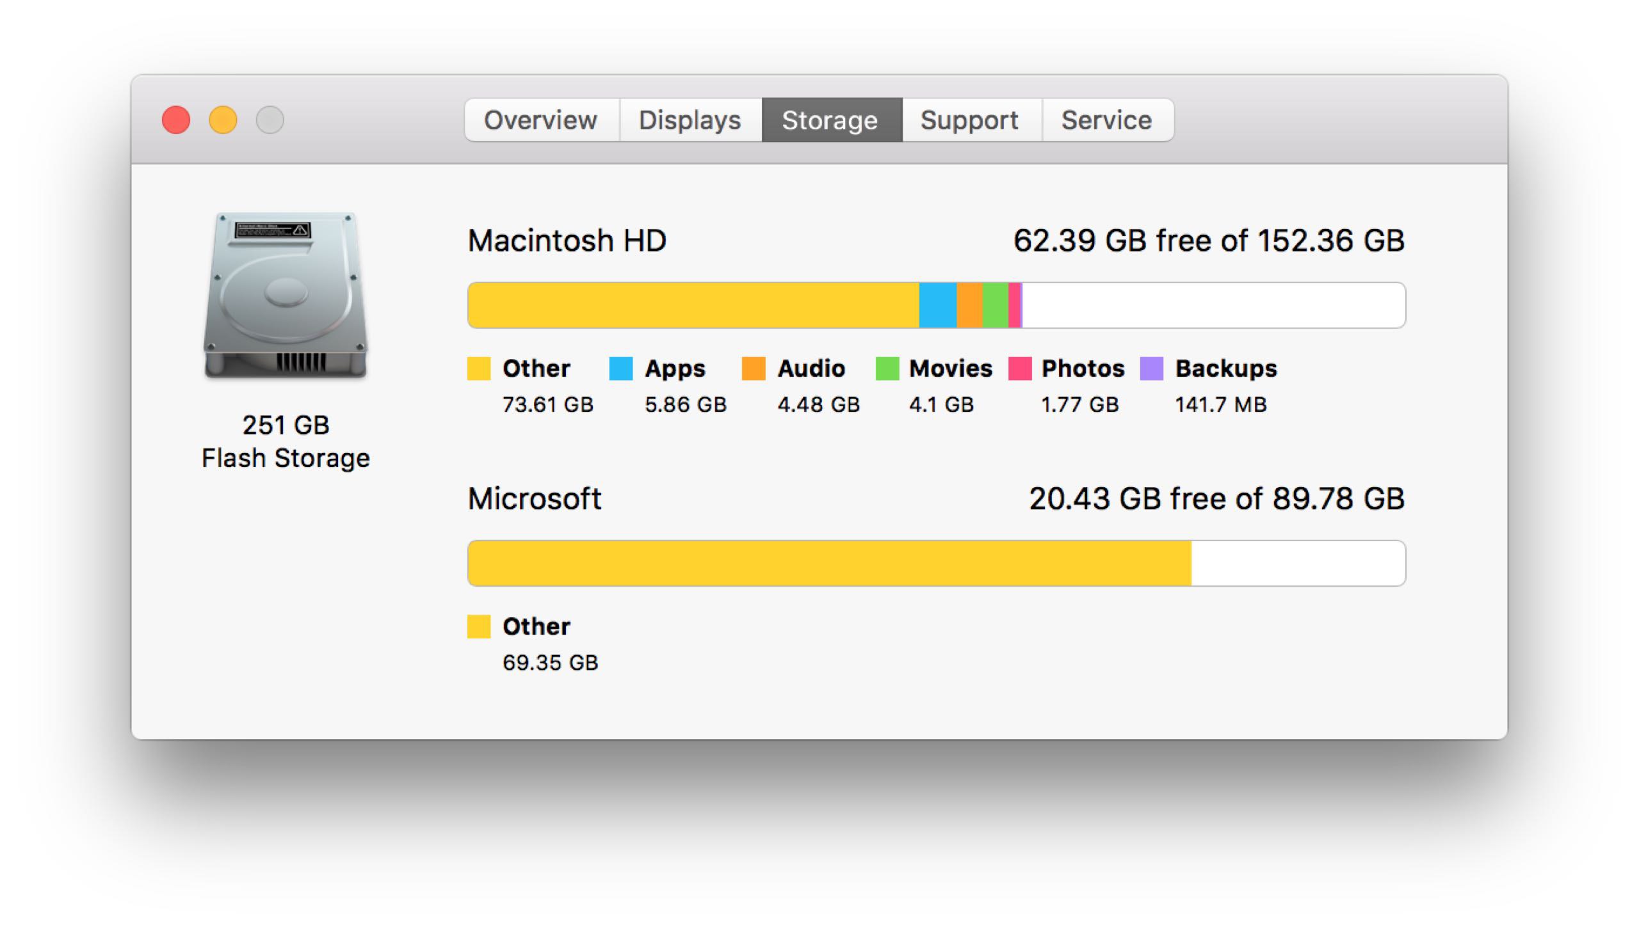Open the Displays tab
This screenshot has width=1639, height=927.
(x=690, y=120)
